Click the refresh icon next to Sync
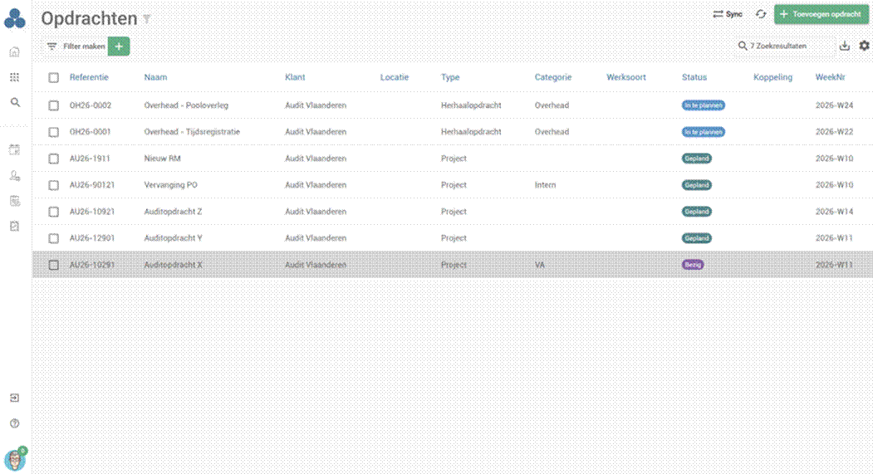Viewport: 873px width, 474px height. tap(761, 14)
